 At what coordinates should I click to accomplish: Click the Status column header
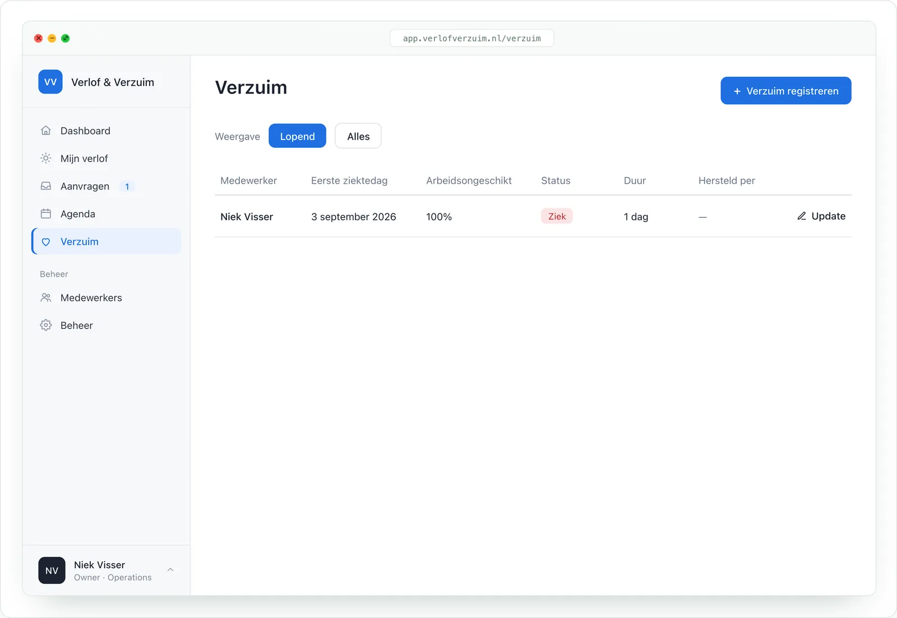(556, 180)
